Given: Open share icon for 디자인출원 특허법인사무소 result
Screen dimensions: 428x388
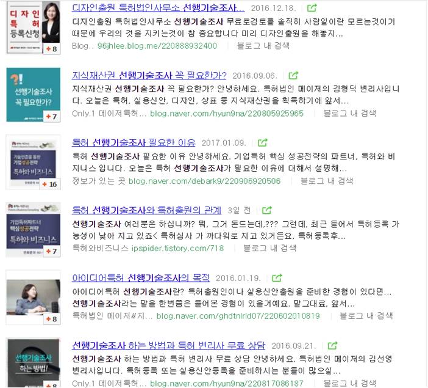Looking at the screenshot, I should pyautogui.click(x=312, y=8).
